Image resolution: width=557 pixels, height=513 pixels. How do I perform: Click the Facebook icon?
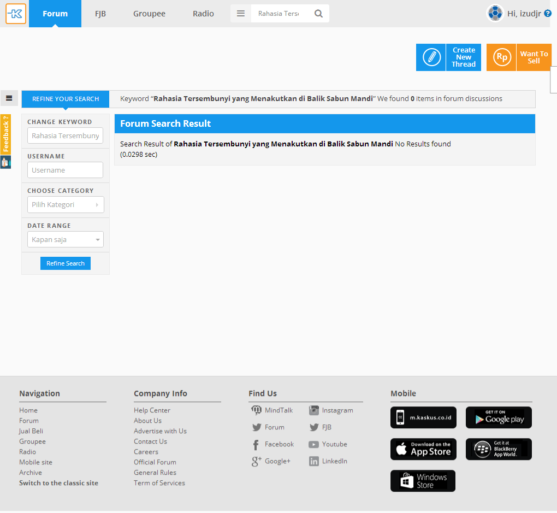coord(256,445)
